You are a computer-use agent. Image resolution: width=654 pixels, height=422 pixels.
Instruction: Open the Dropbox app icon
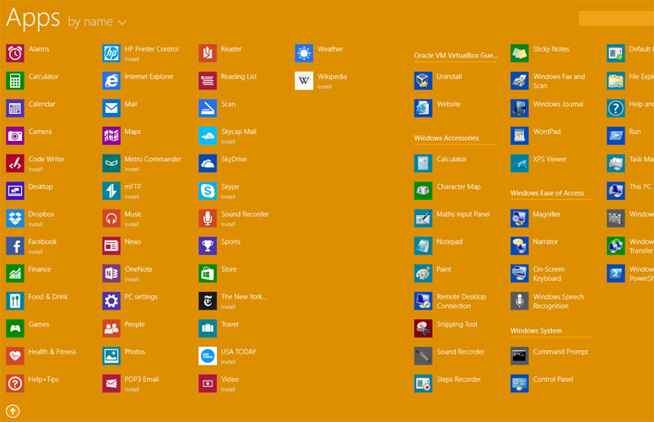(15, 219)
